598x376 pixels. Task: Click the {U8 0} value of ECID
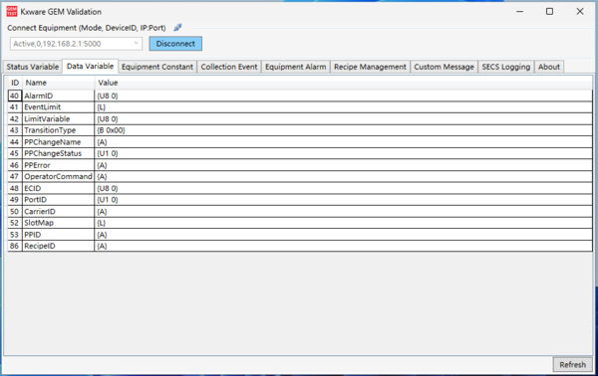click(343, 188)
